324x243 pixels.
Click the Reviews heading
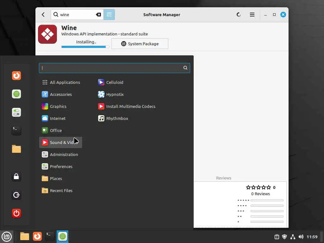pos(224,178)
